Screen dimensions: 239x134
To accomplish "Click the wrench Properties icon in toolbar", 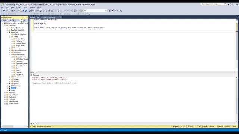I will pos(112,11).
